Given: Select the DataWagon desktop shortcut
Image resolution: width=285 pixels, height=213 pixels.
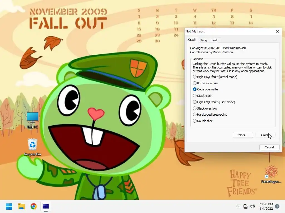Looking at the screenshot, I should (x=271, y=174).
